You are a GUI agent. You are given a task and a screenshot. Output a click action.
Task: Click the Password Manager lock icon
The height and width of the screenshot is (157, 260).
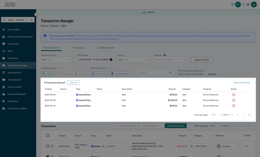click(x=4, y=94)
